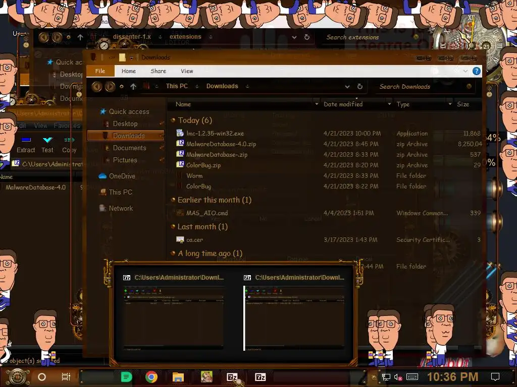The image size is (517, 387).
Task: Sort files by the Size column
Action: (x=463, y=104)
